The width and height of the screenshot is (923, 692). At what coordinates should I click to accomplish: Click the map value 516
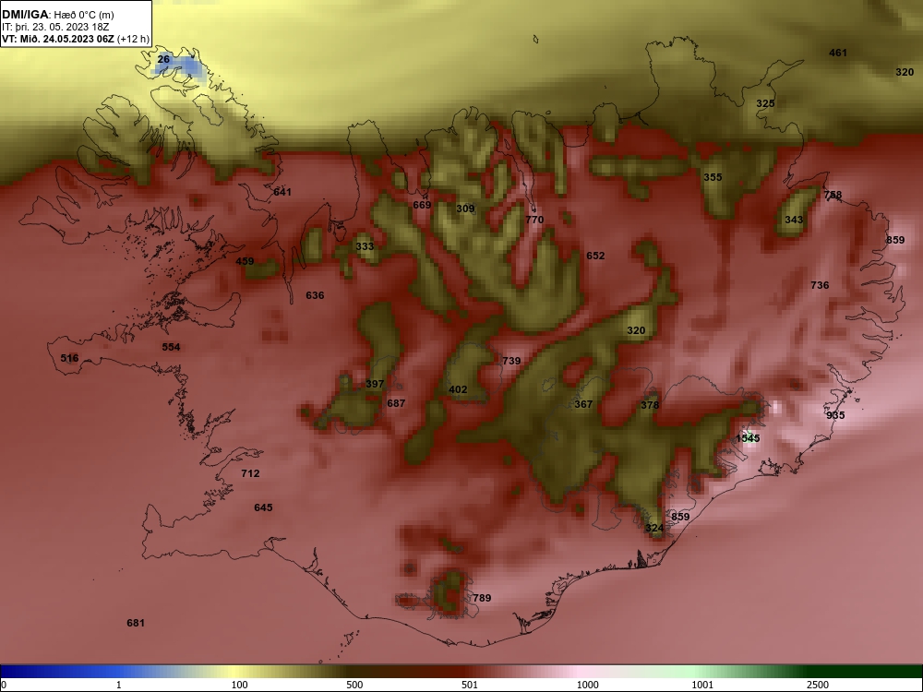pos(69,358)
